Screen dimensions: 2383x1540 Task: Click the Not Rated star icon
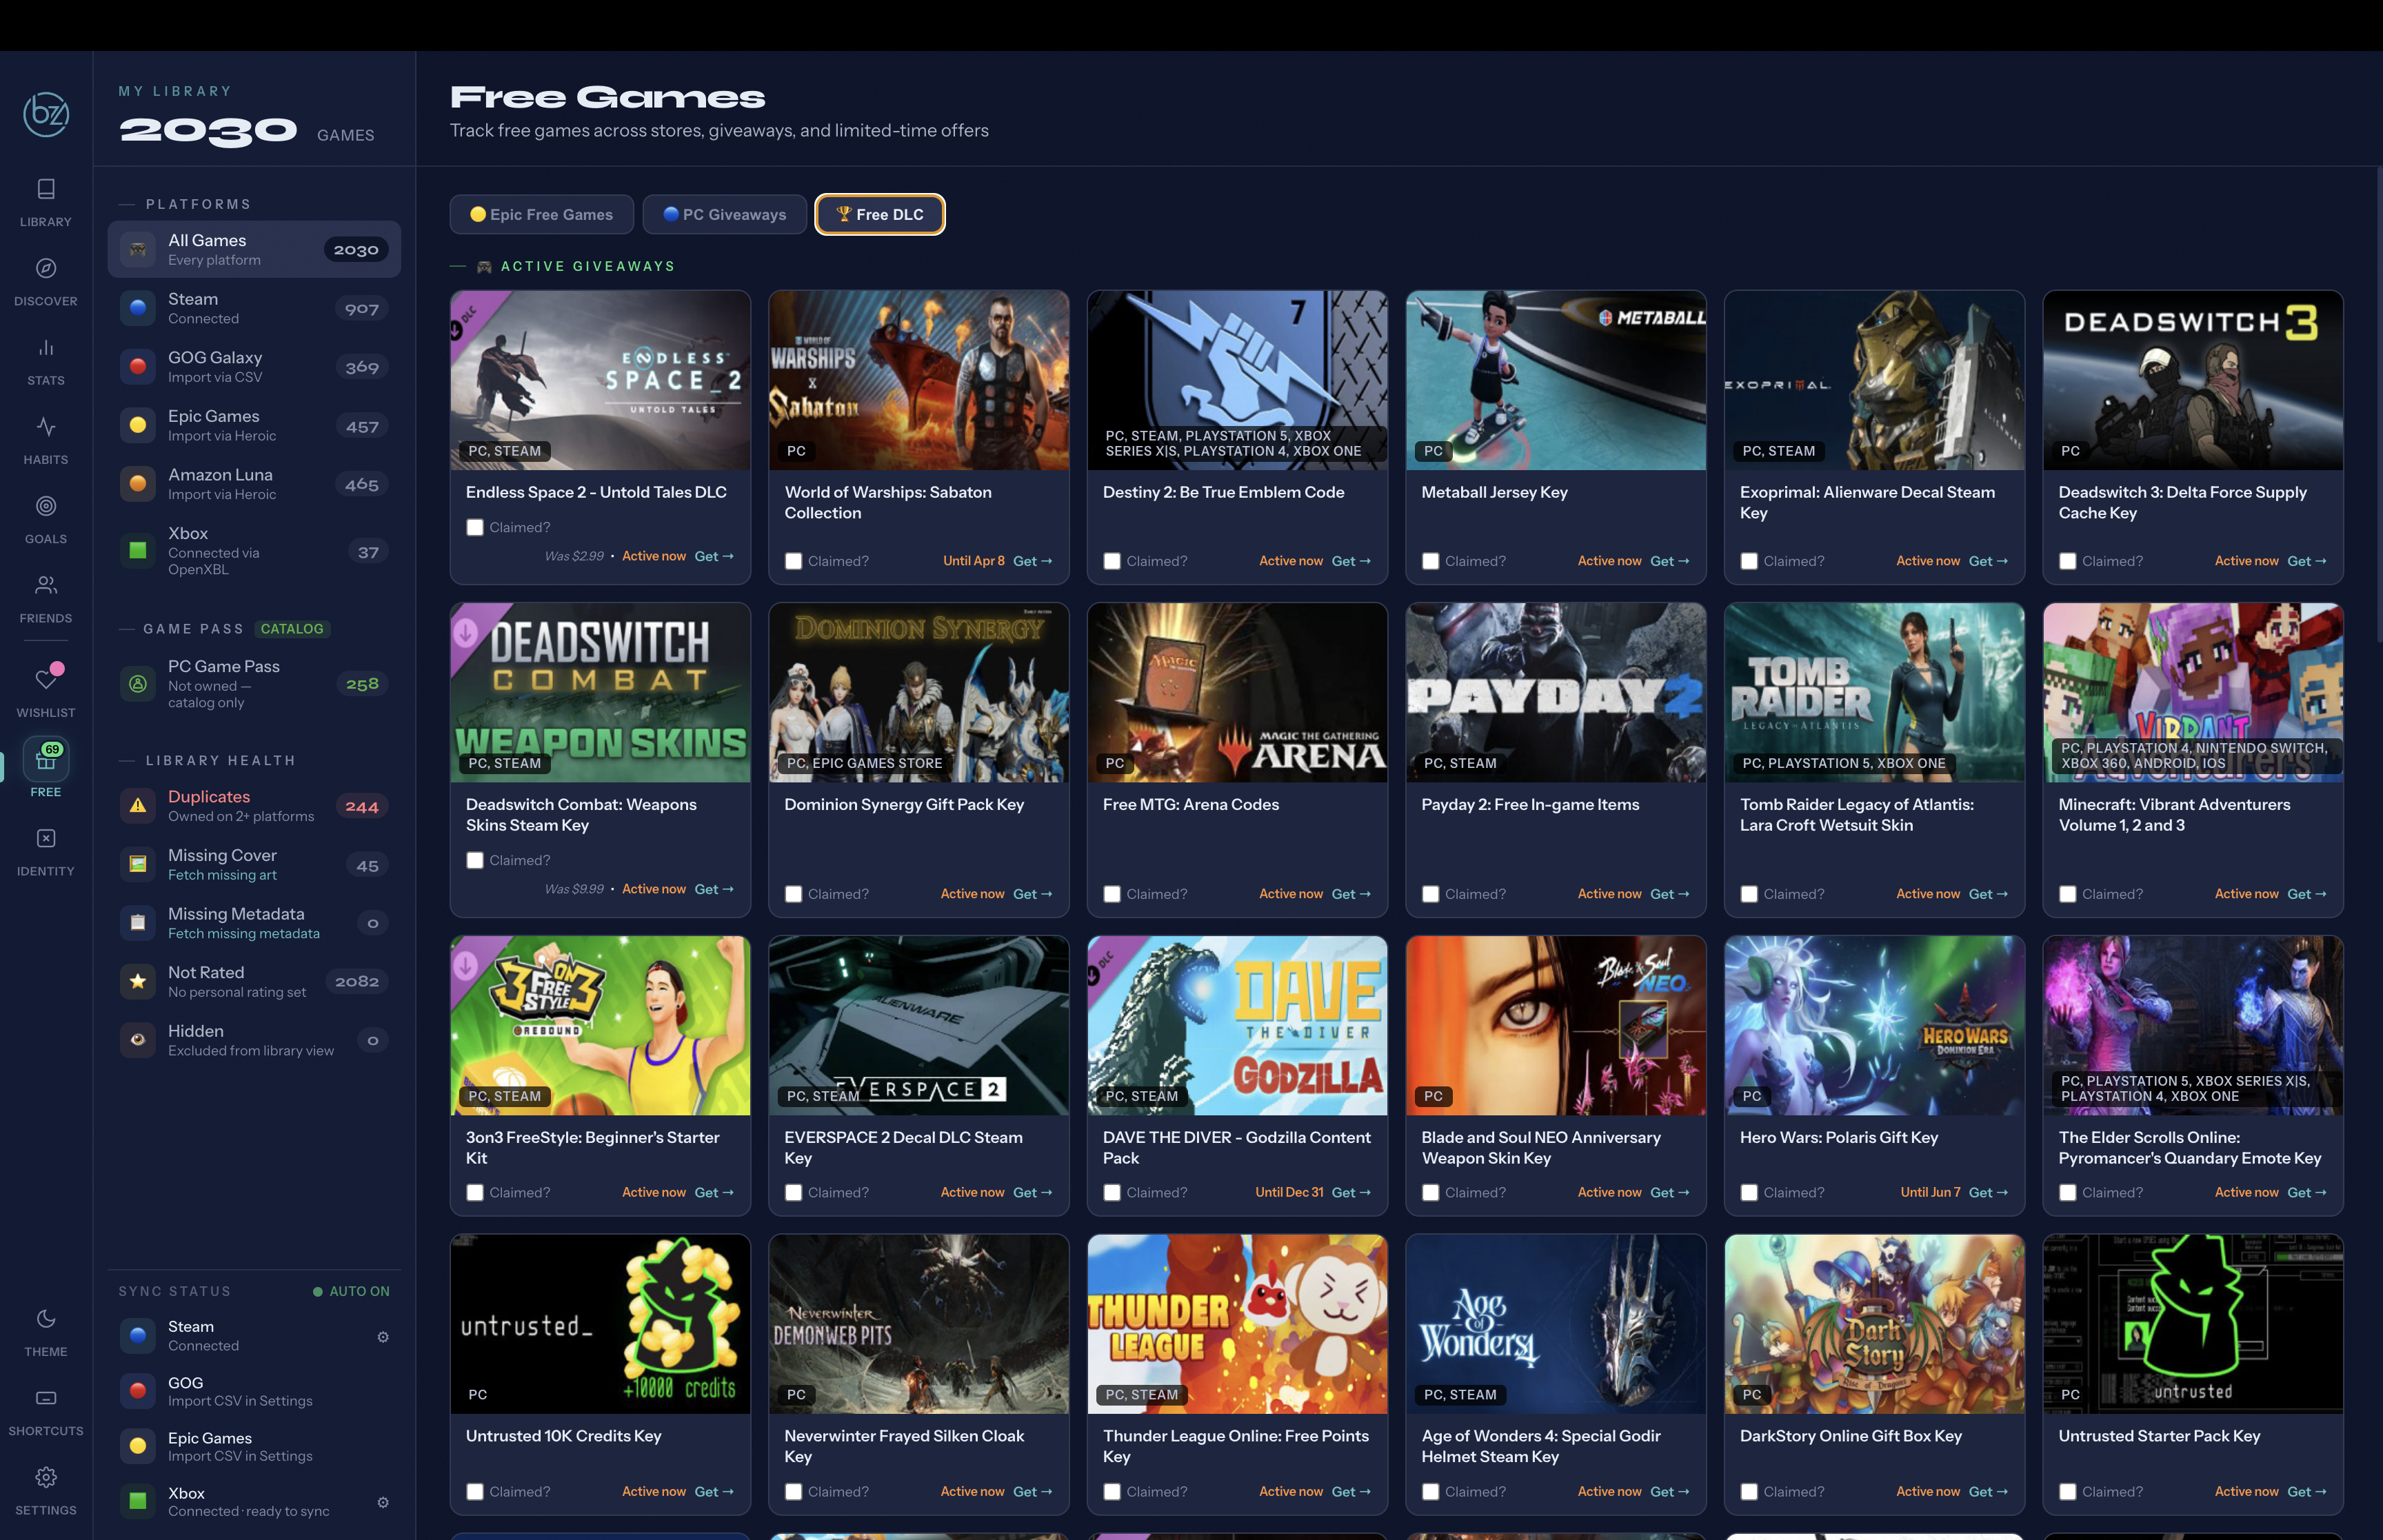138,981
